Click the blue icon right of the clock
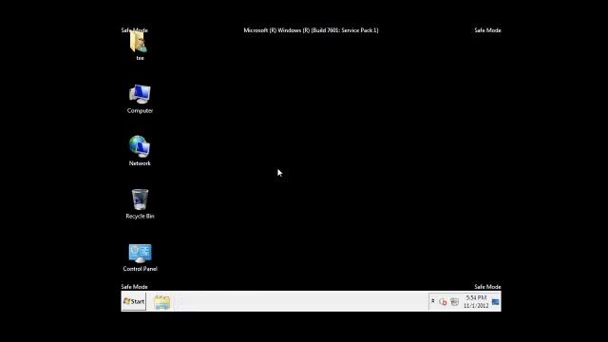Image resolution: width=608 pixels, height=342 pixels. [x=495, y=302]
